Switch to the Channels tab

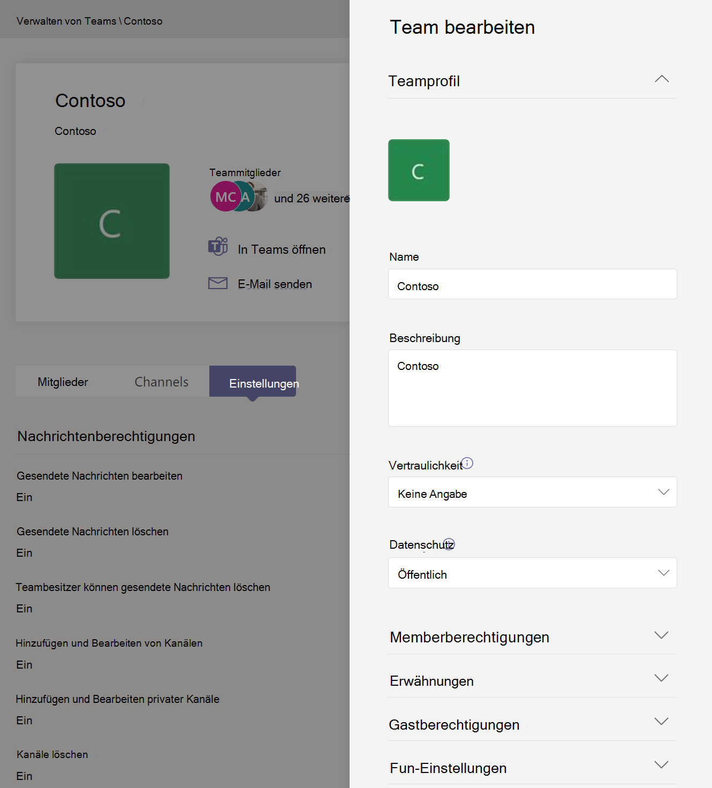(161, 382)
